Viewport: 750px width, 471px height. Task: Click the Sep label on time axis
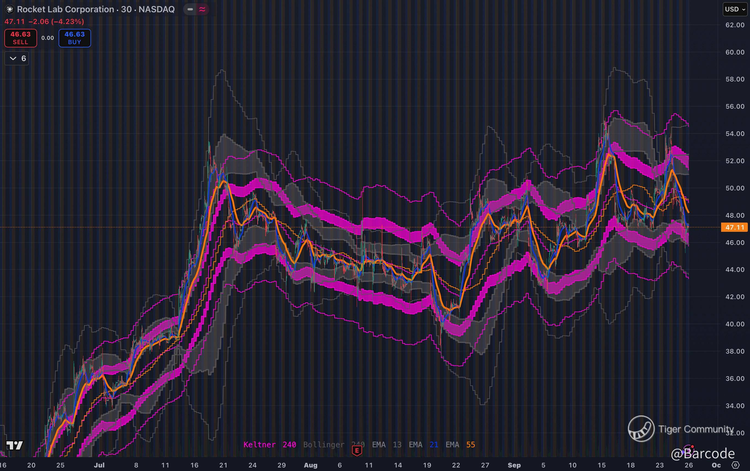pos(514,465)
